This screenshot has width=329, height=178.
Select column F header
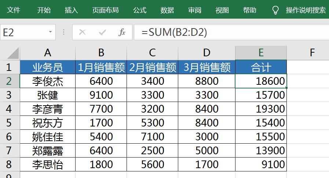[x=312, y=53]
